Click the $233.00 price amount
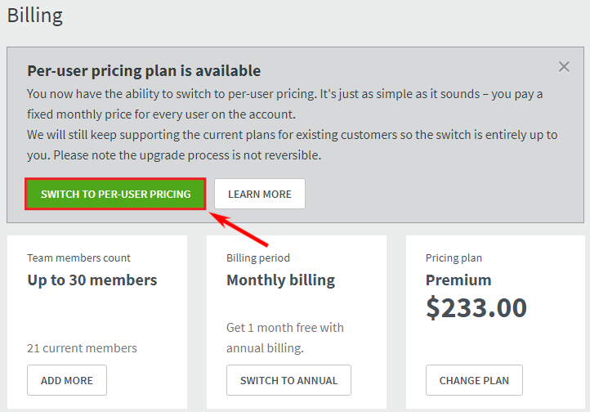The width and height of the screenshot is (590, 412). coord(476,308)
